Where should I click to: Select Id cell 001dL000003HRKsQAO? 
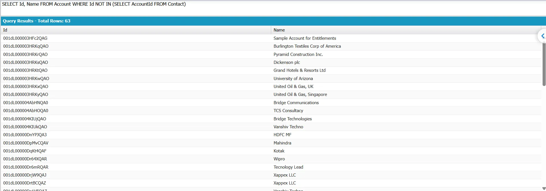click(x=26, y=62)
